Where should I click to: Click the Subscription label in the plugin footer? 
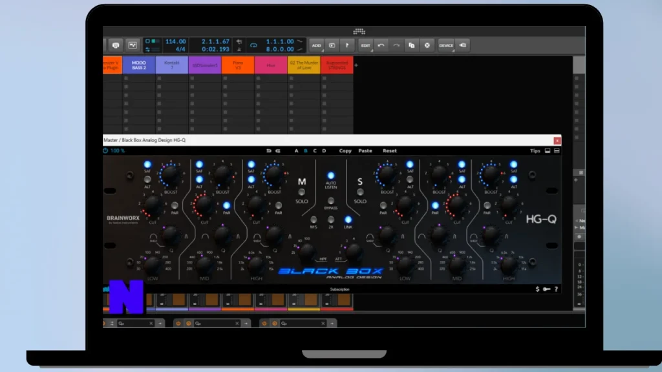pyautogui.click(x=340, y=289)
